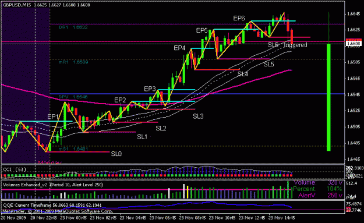
Task: Click the 512.4 volume scale value
Action: [x=352, y=183]
